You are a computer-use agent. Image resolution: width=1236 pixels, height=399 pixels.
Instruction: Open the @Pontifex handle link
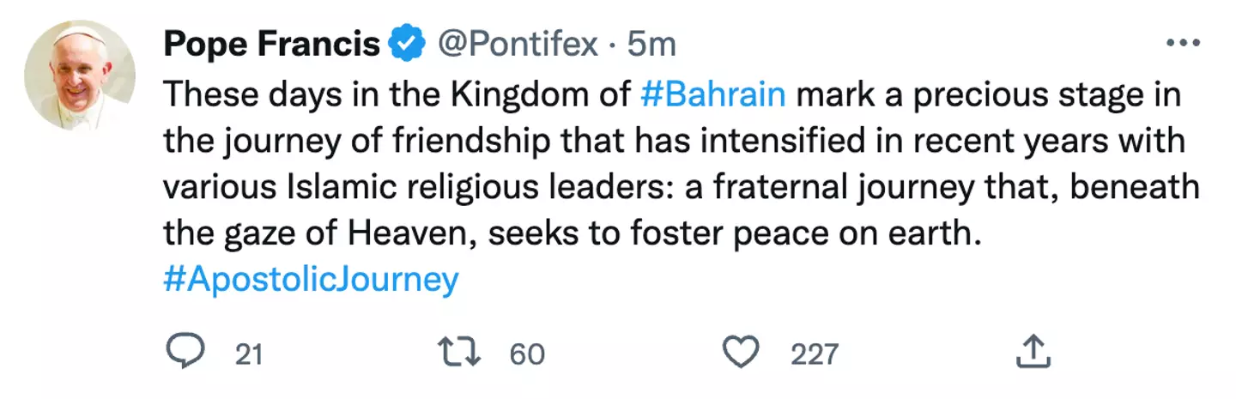tap(518, 43)
